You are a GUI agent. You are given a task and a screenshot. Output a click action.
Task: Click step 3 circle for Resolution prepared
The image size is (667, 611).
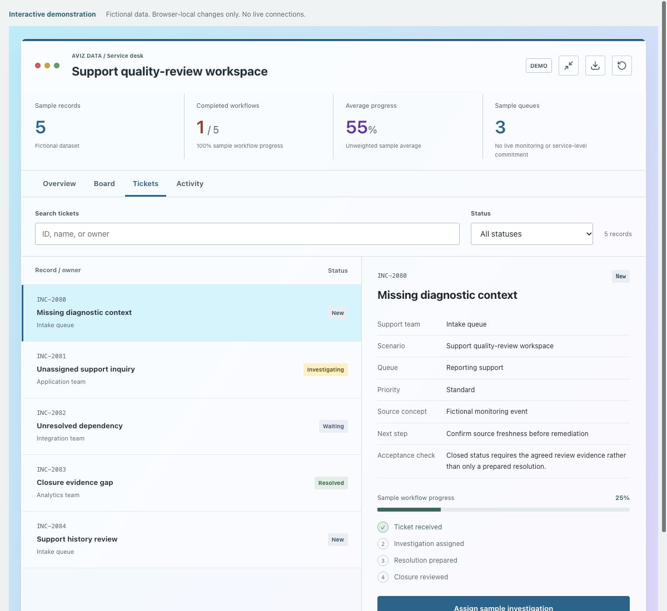pos(383,560)
